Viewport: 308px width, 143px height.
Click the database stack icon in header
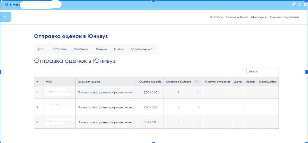tap(305, 5)
